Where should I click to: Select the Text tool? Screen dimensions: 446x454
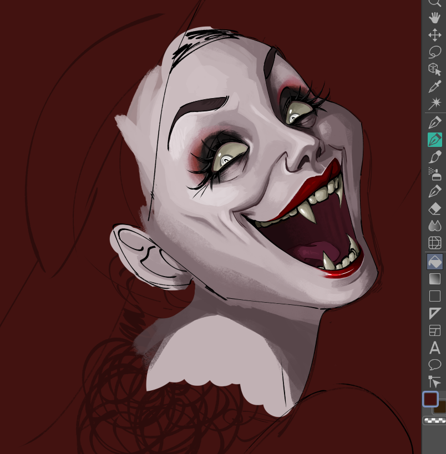click(435, 348)
